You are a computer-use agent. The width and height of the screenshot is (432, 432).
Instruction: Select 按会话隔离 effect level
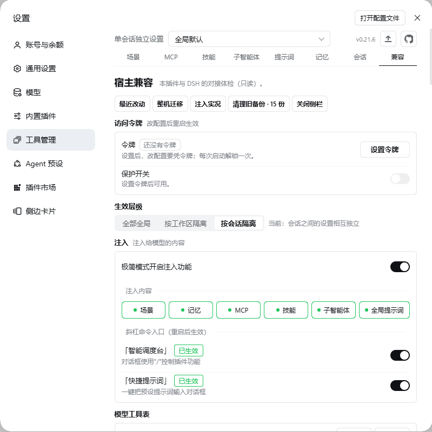coord(238,224)
